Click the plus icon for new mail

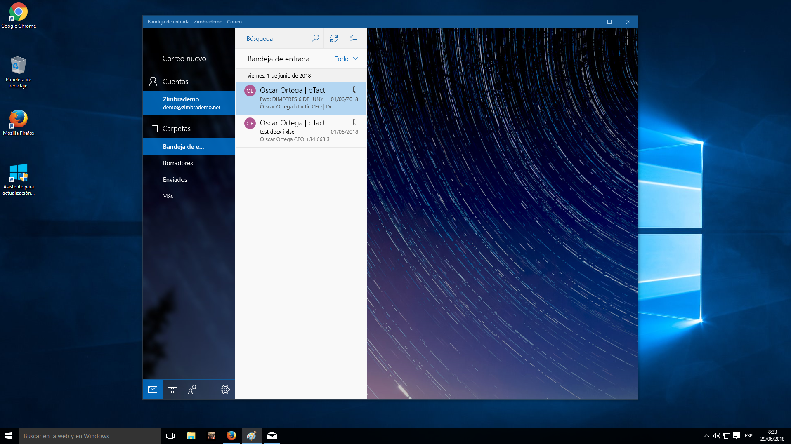click(153, 58)
